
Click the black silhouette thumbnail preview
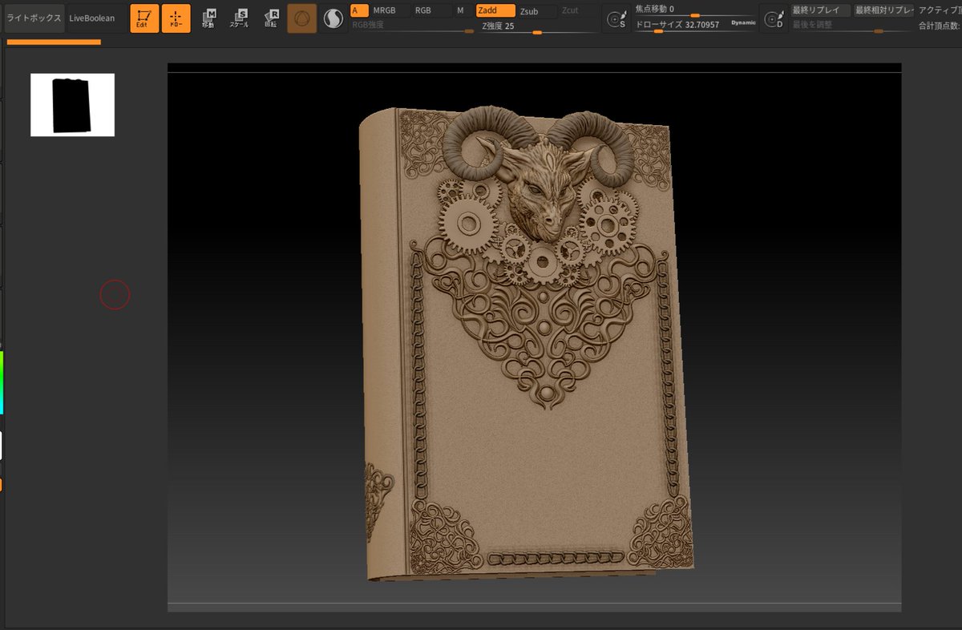(x=72, y=104)
